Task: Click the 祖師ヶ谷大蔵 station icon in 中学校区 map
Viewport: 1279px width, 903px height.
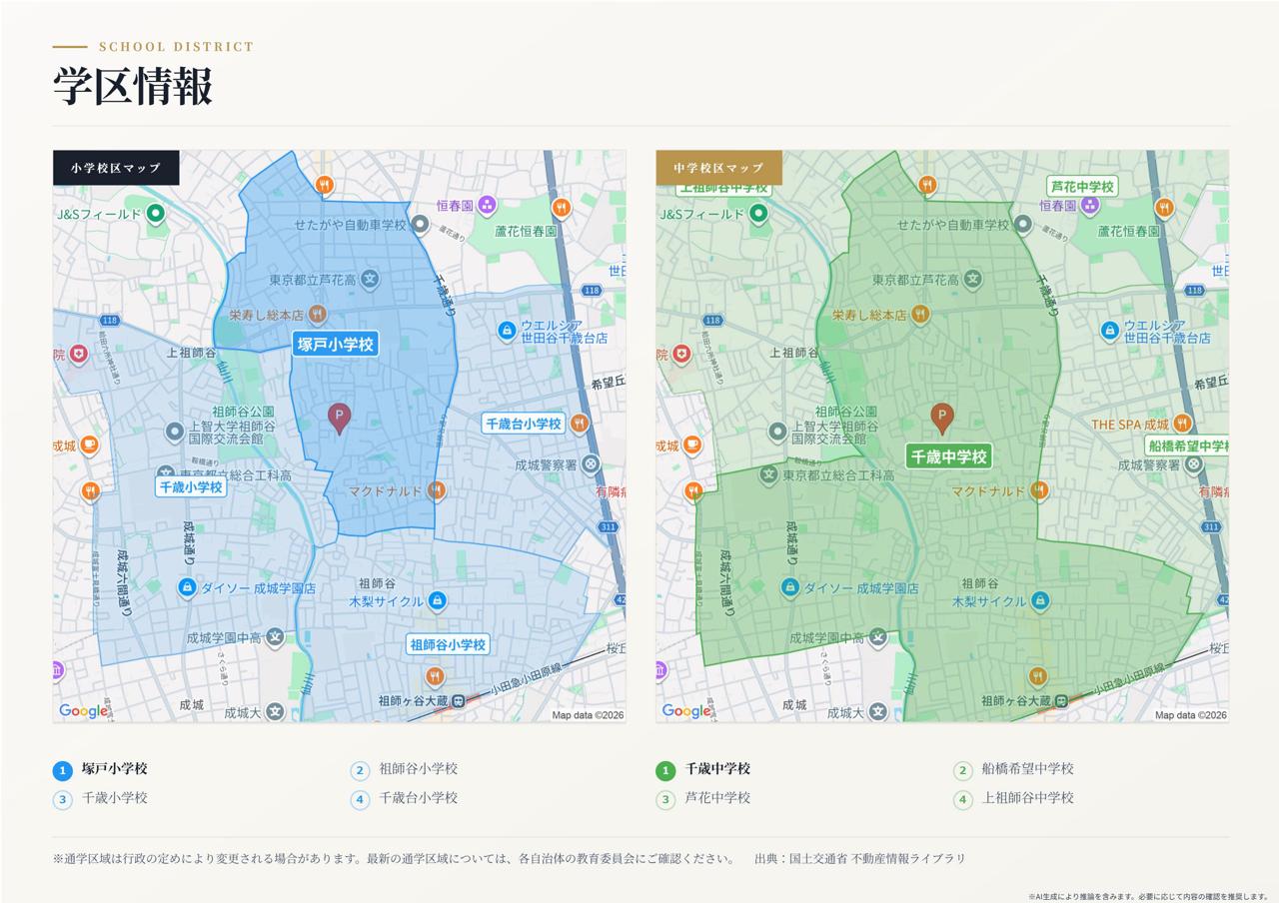Action: (x=1062, y=701)
